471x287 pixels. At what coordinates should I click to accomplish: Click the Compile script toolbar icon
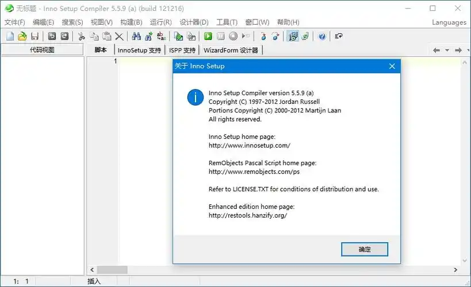(178, 36)
